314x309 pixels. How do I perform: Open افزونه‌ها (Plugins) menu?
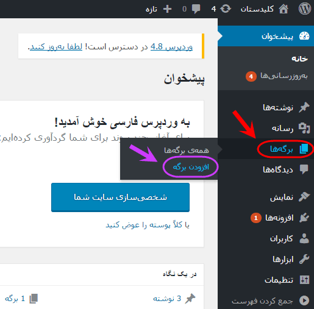point(279,218)
